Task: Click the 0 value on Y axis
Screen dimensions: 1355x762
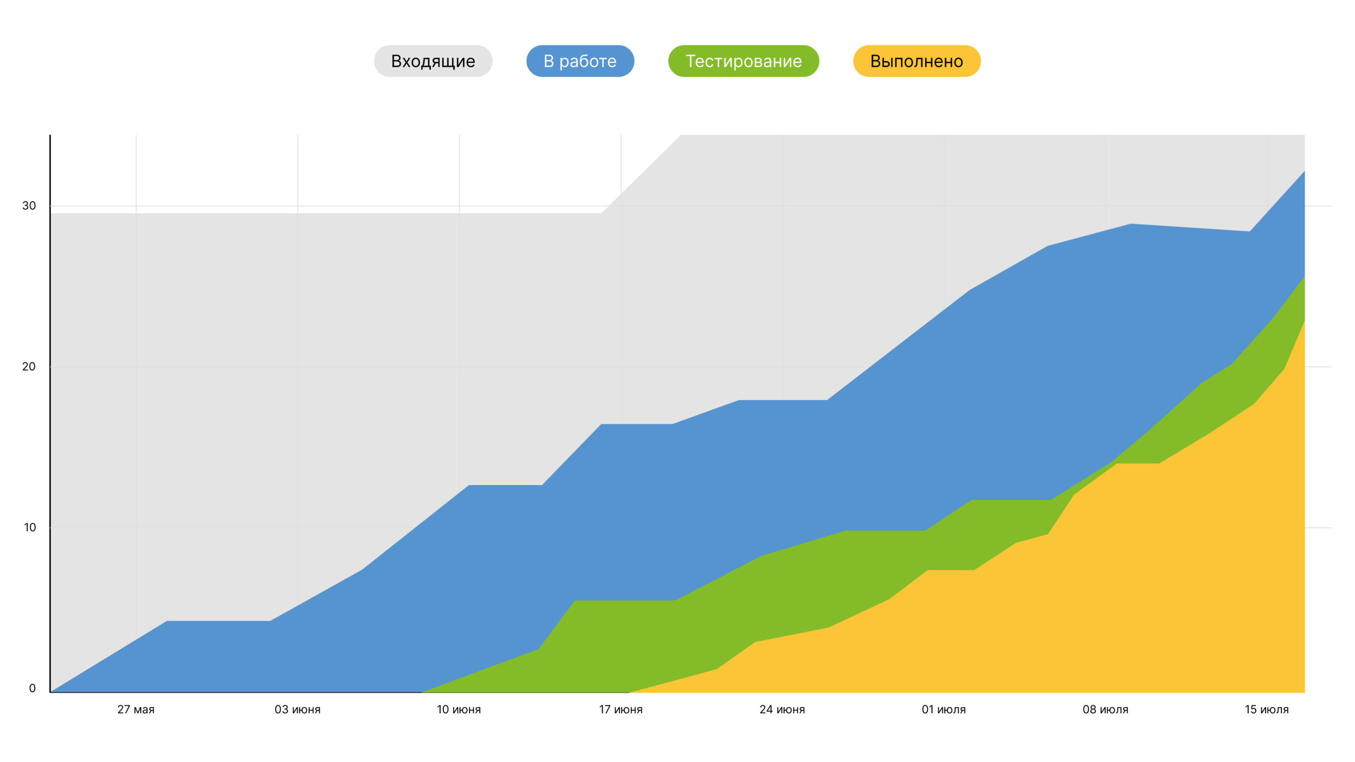Action: tap(32, 688)
